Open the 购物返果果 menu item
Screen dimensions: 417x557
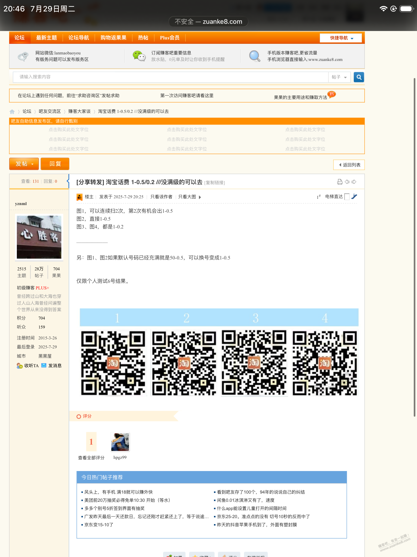click(113, 38)
